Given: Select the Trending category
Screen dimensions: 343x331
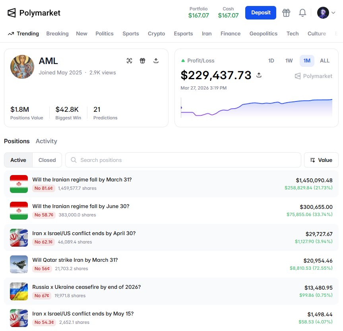Looking at the screenshot, I should pyautogui.click(x=23, y=33).
